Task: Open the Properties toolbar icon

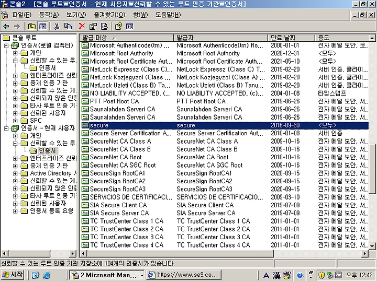Action: pos(93,27)
